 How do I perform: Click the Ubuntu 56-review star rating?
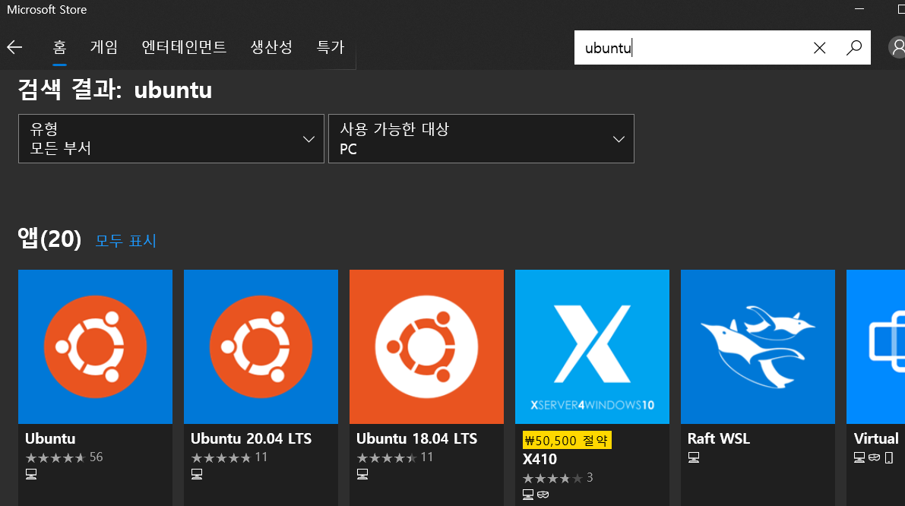pos(55,457)
